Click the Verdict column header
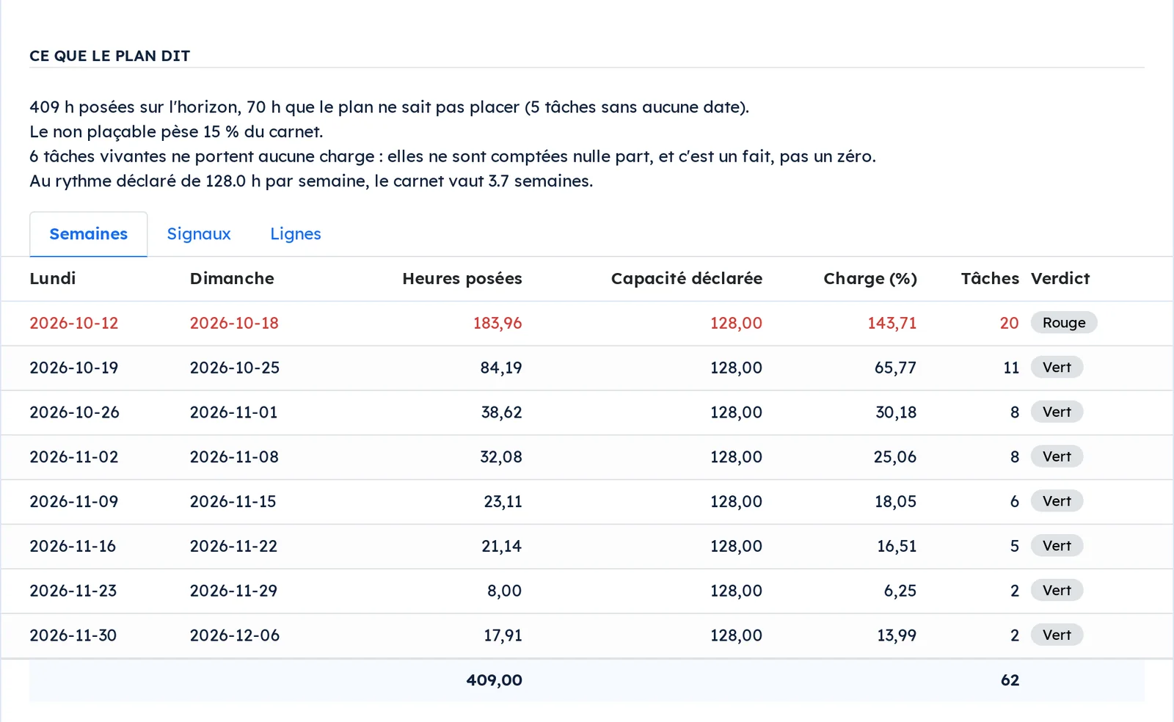The image size is (1174, 722). coord(1060,279)
